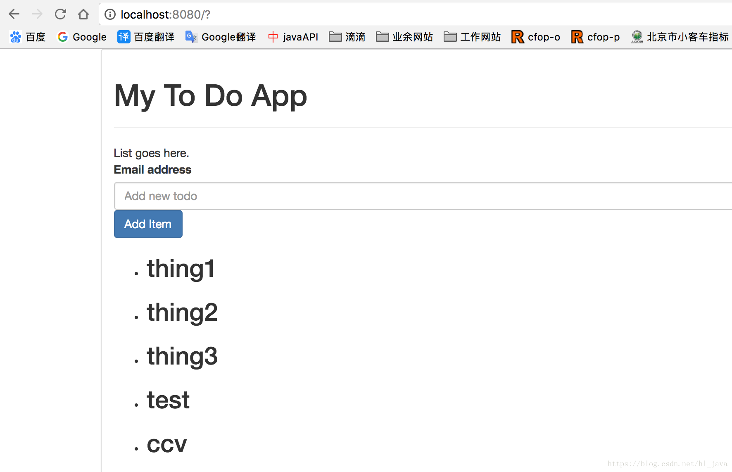View site info icon in address bar
Screen dimensions: 732x472
coord(110,14)
